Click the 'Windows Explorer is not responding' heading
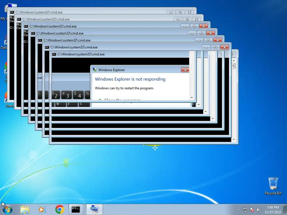 (x=130, y=79)
